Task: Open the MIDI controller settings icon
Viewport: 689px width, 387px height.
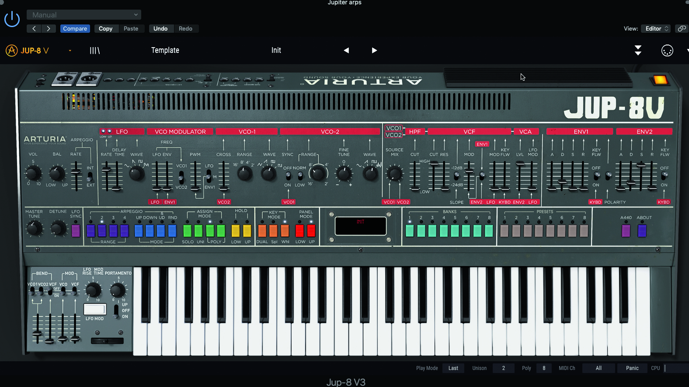Action: [667, 51]
